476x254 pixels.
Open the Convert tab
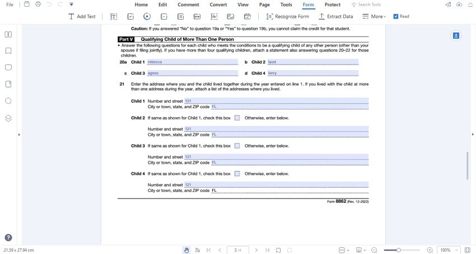[218, 4]
